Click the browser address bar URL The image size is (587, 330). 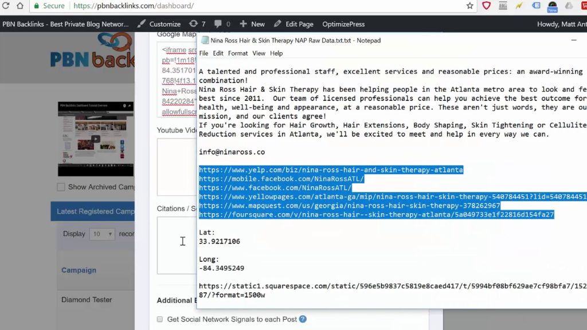[134, 6]
